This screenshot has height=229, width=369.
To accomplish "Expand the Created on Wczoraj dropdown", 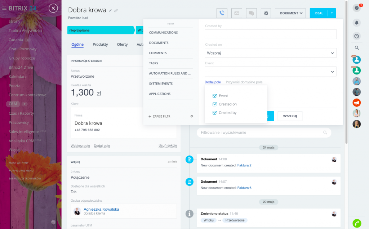I will [270, 53].
